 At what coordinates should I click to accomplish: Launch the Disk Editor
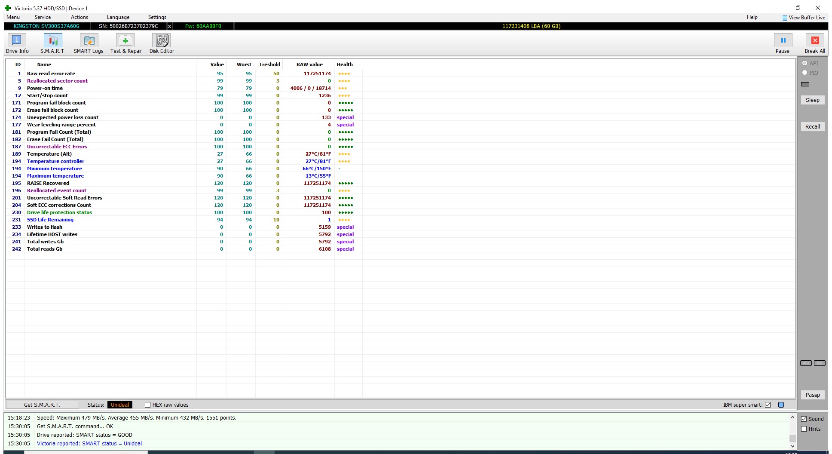click(162, 43)
